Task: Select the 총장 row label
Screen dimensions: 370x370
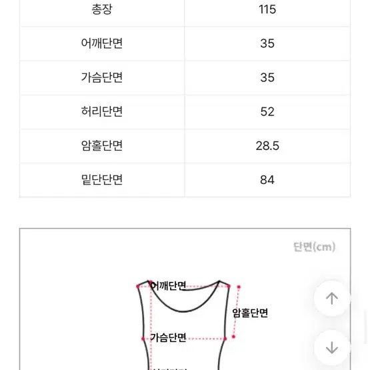Action: (x=102, y=9)
